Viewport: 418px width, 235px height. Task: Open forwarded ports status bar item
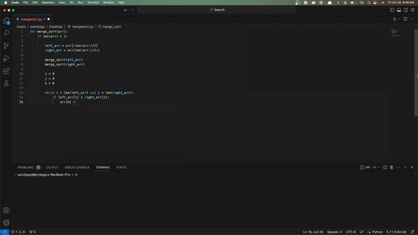coord(33,232)
